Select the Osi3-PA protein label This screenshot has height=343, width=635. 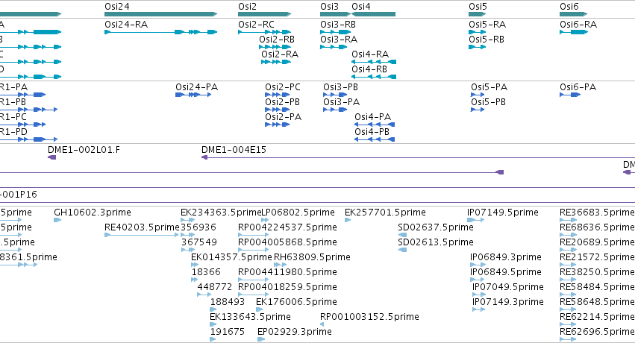point(342,102)
